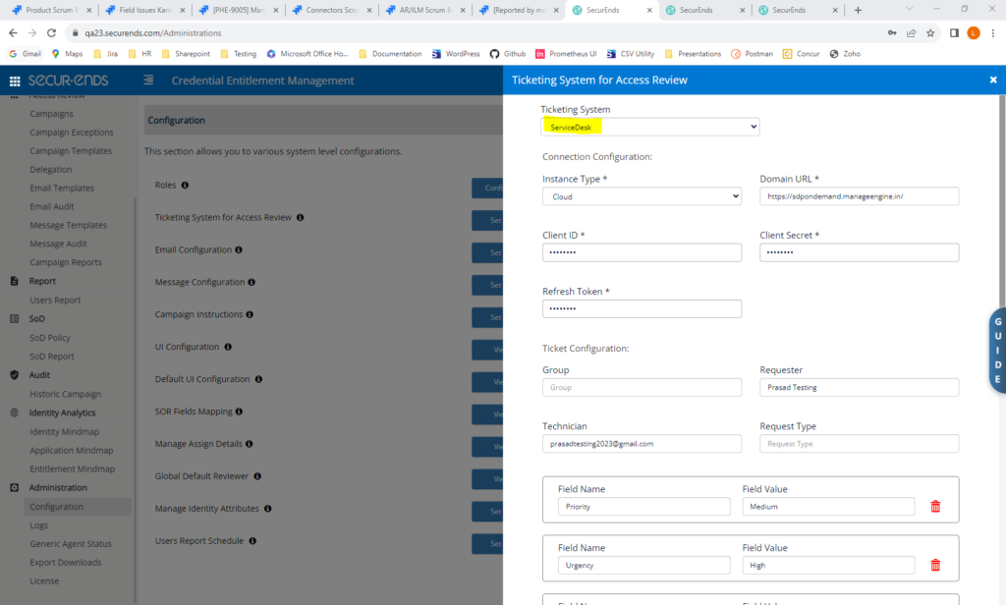Open the Prometheus UI bookmark

566,54
